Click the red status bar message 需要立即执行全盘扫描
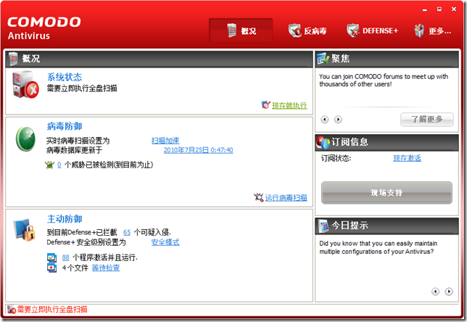This screenshot has width=467, height=322. click(x=52, y=309)
